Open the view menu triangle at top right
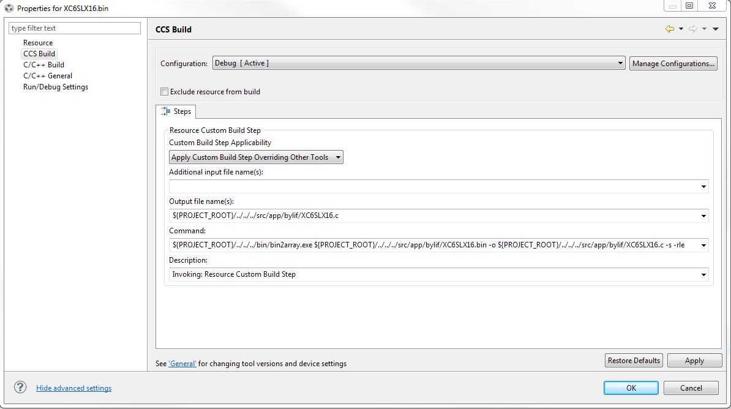Screen dimensions: 731x409 (x=715, y=29)
